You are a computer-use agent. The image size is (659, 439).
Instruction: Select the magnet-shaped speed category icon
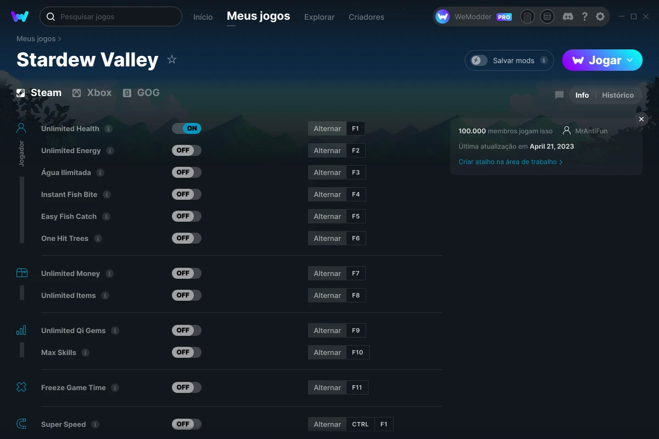coord(21,423)
